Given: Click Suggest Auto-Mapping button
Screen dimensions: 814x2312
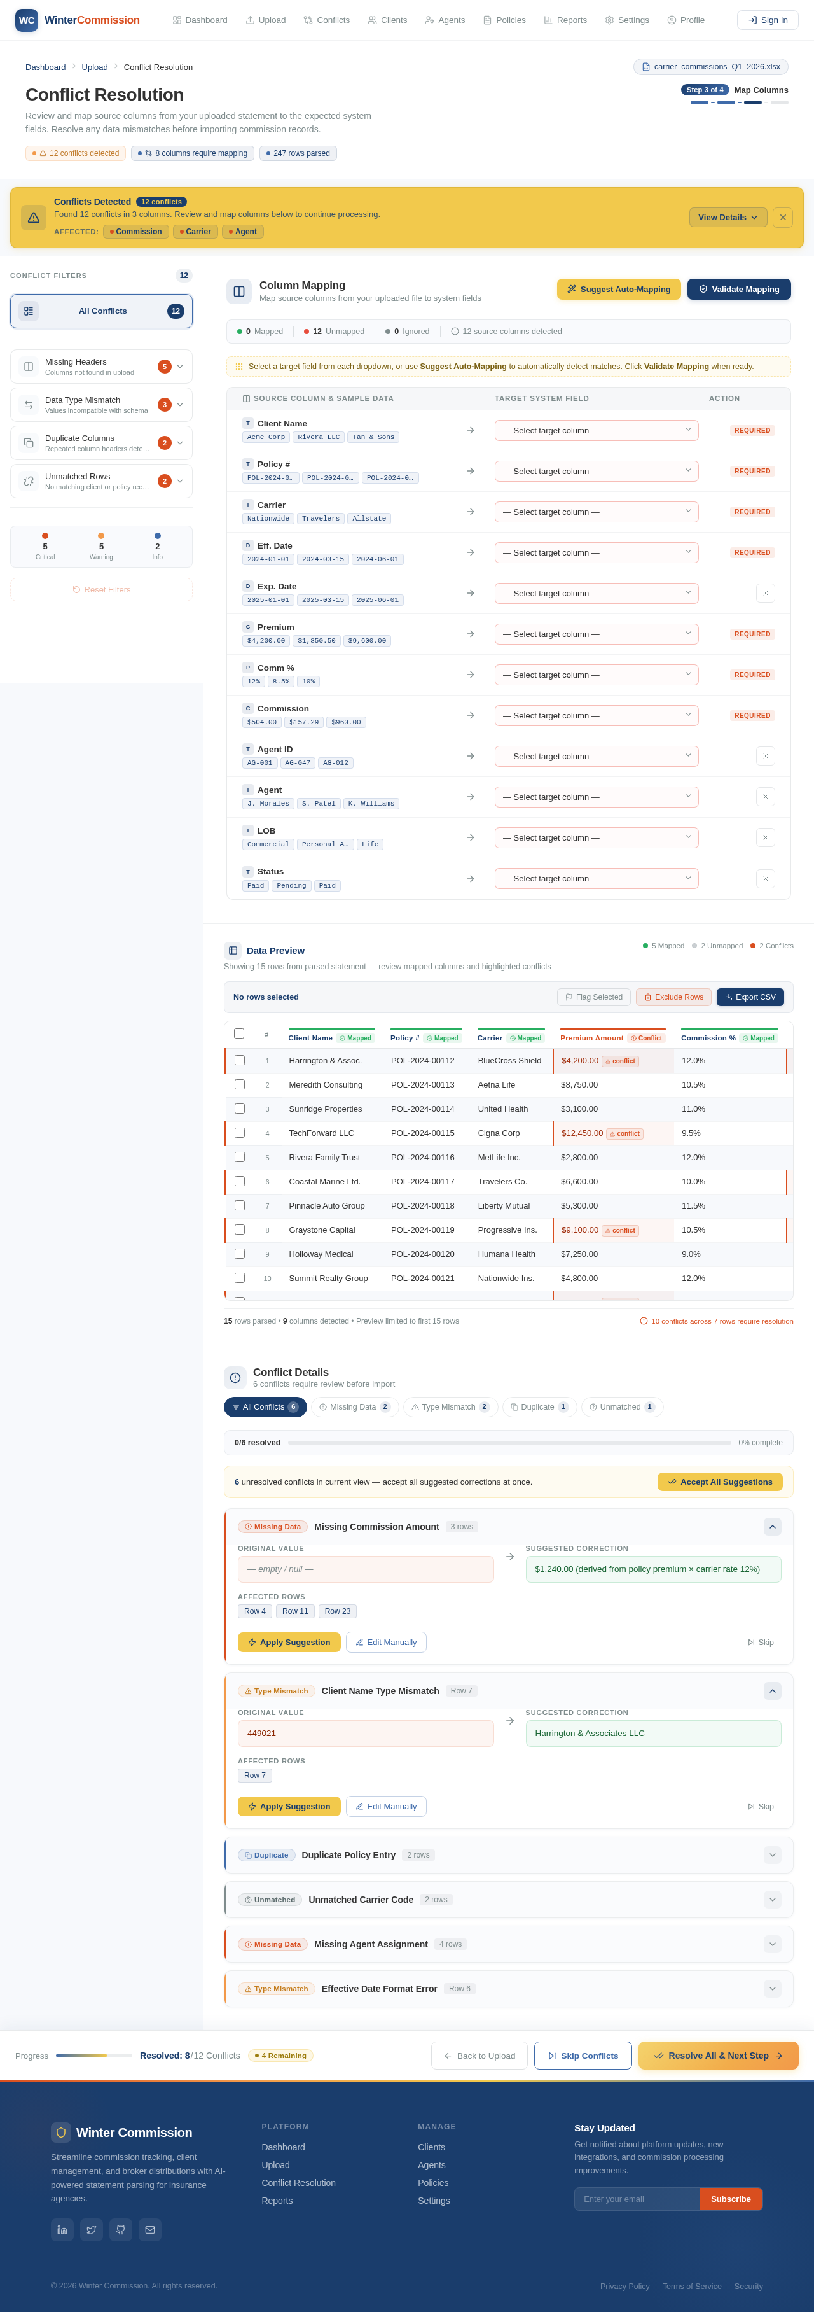Looking at the screenshot, I should click(x=619, y=289).
